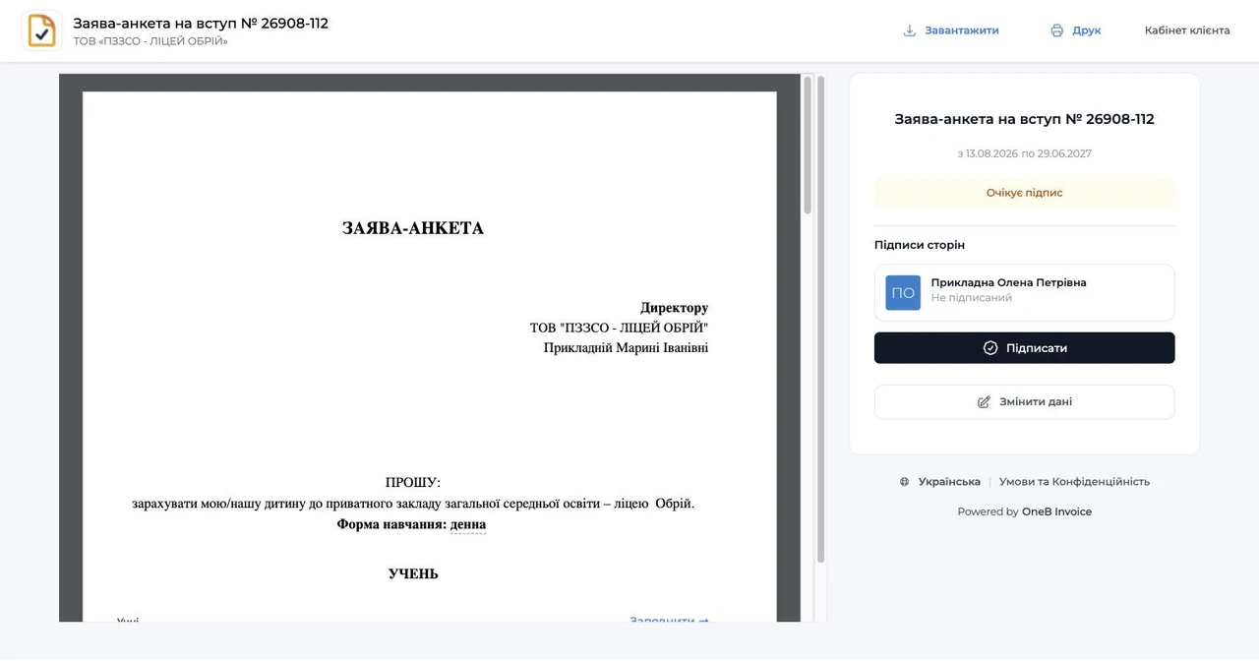Image resolution: width=1259 pixels, height=661 pixels.
Task: Click the Директору line in document
Action: (674, 308)
